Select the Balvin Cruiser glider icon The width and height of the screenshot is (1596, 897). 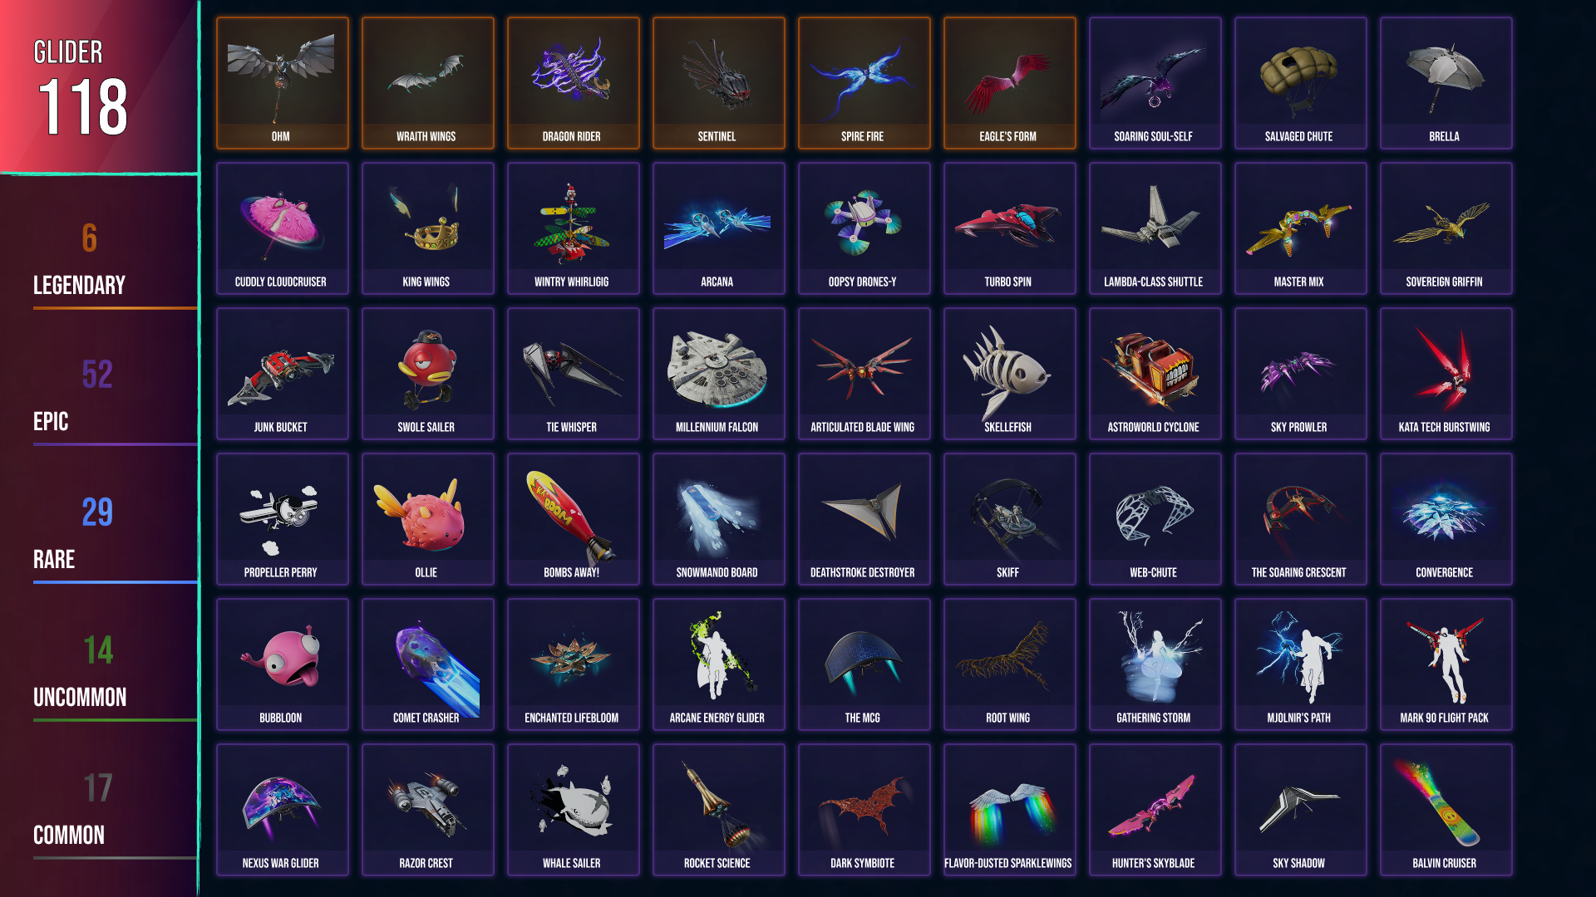[x=1446, y=810]
